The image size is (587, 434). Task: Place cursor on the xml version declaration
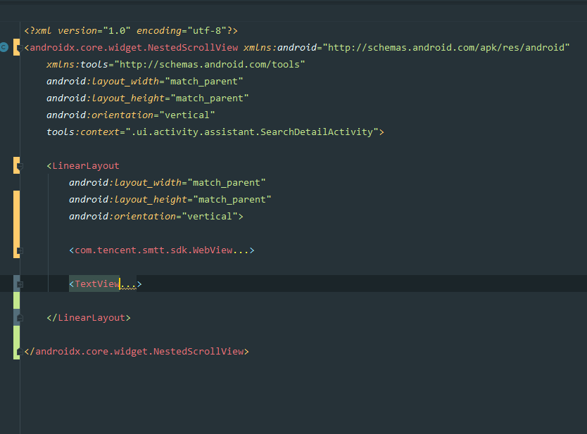point(131,30)
